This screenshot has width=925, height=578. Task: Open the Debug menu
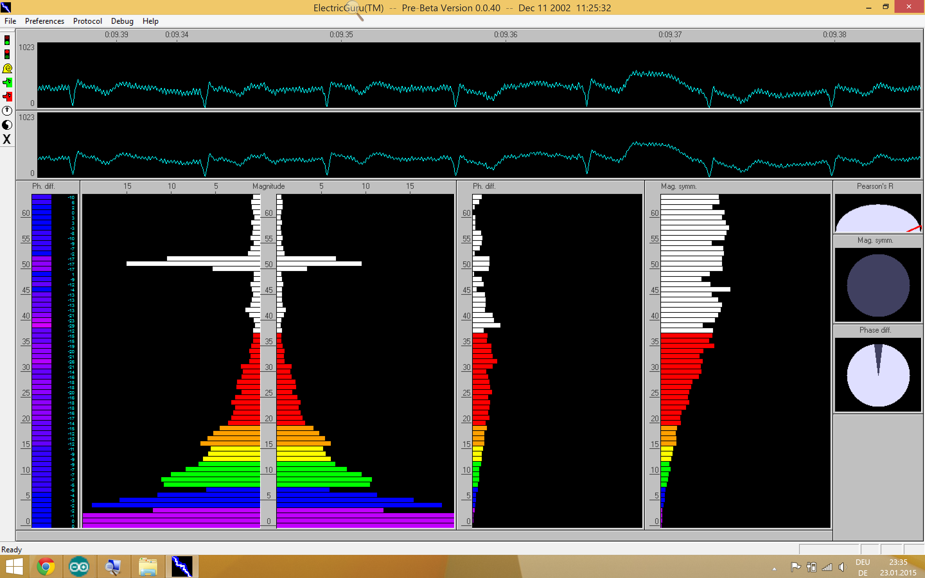[x=122, y=21]
